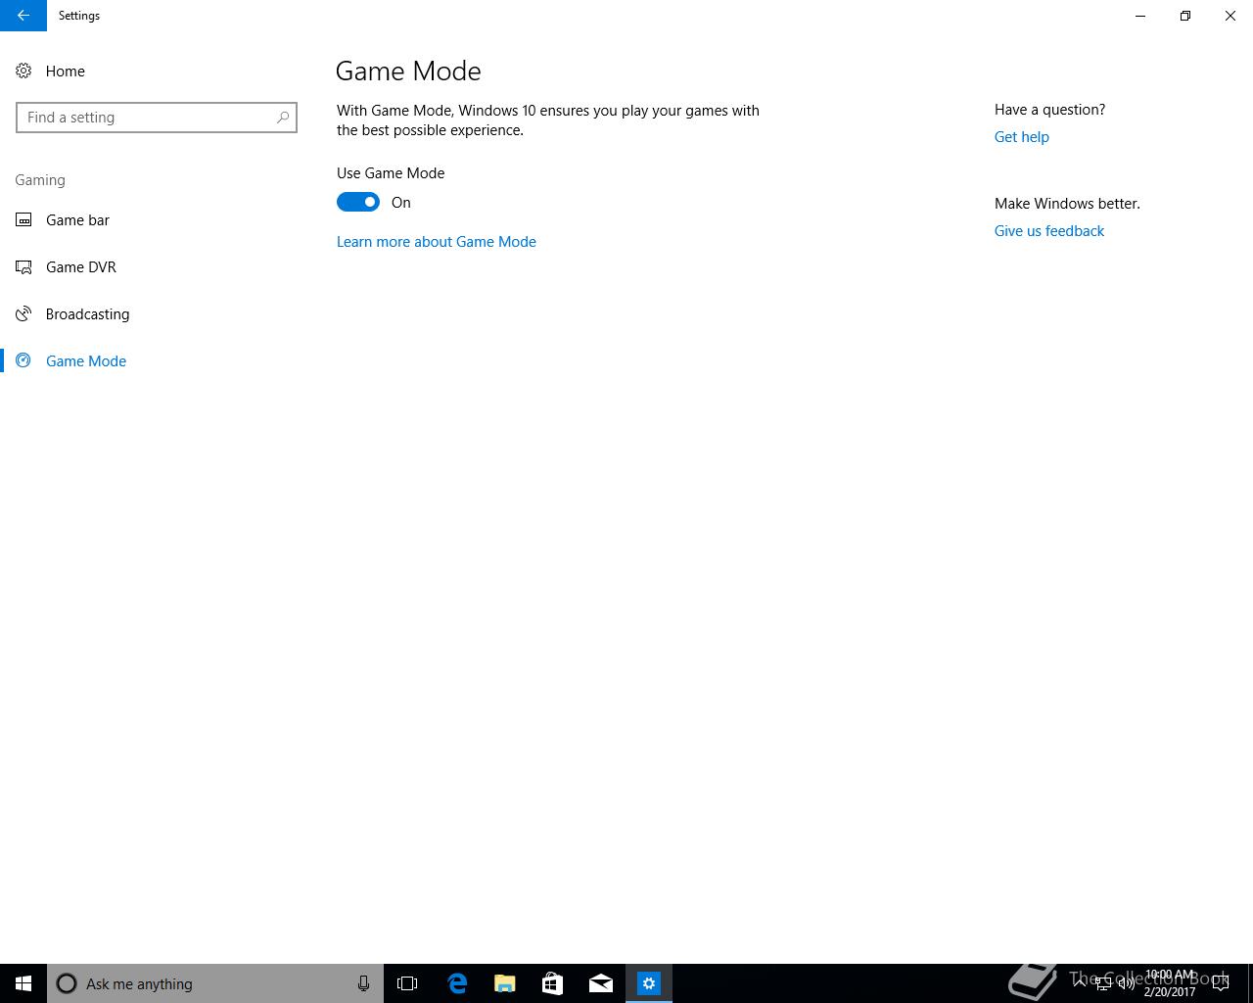The height and width of the screenshot is (1003, 1253).
Task: Select Game Mode in the Gaming list
Action: click(157, 361)
